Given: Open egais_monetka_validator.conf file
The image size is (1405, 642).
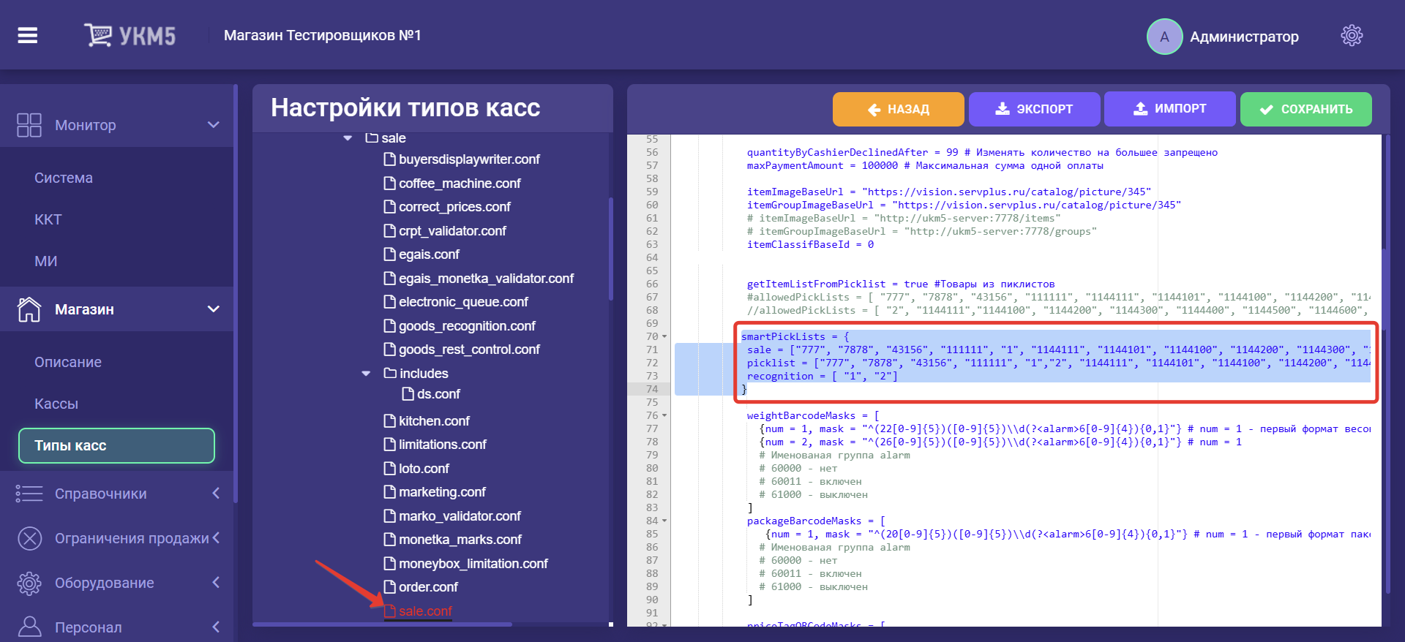Looking at the screenshot, I should tap(486, 279).
